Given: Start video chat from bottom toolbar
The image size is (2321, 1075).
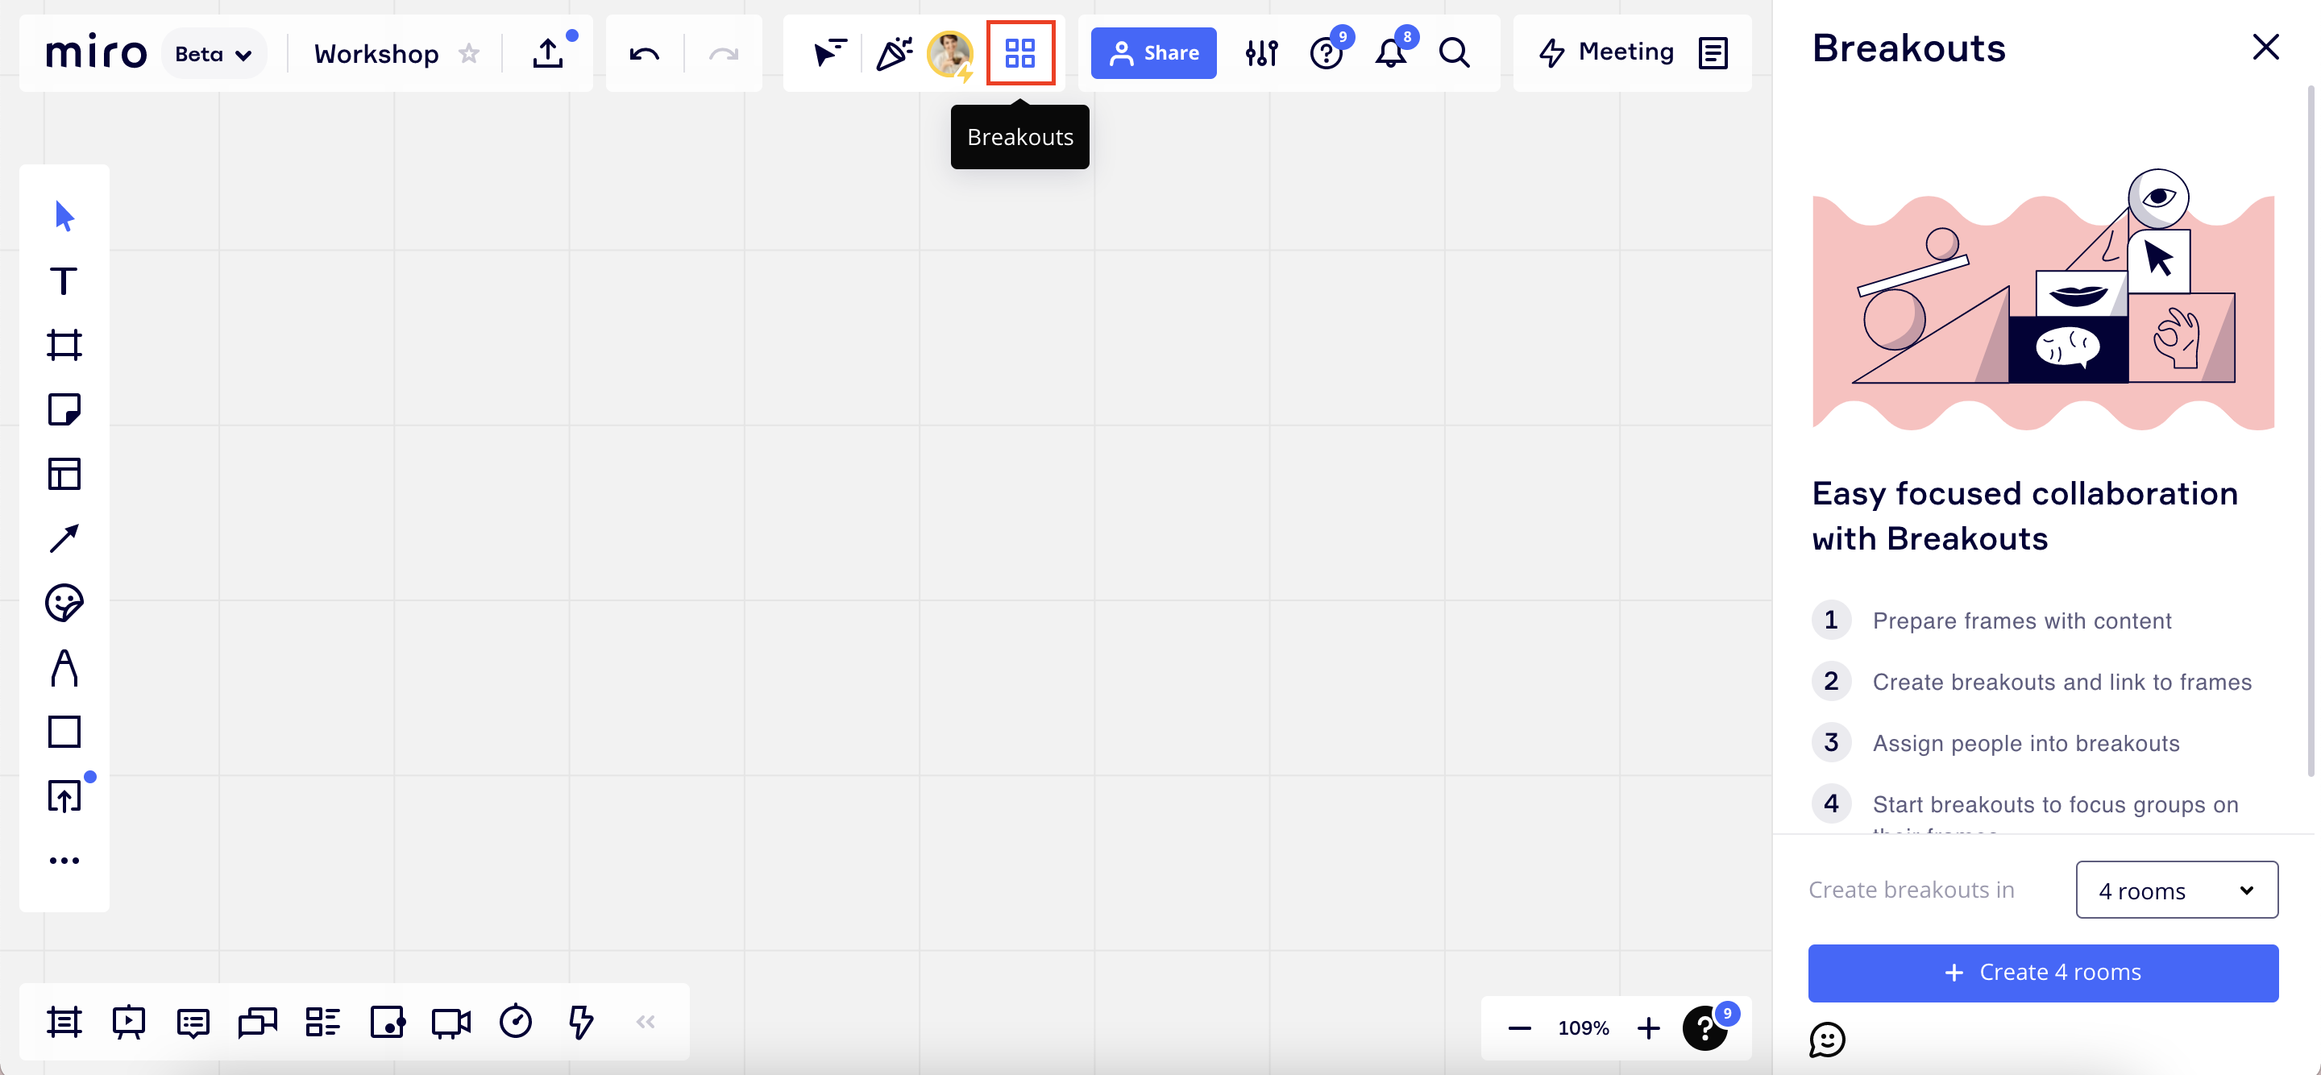Looking at the screenshot, I should coord(450,1022).
